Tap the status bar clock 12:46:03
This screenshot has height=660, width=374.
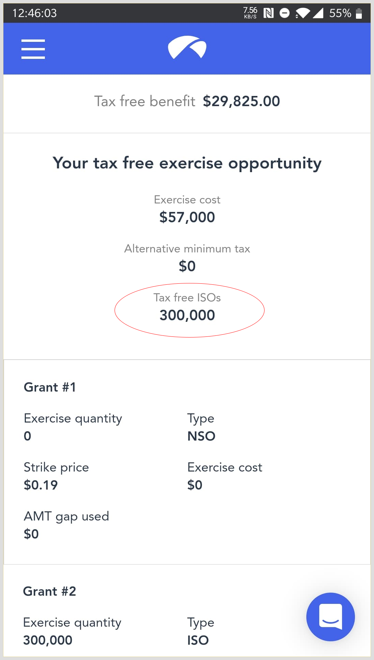coord(35,13)
